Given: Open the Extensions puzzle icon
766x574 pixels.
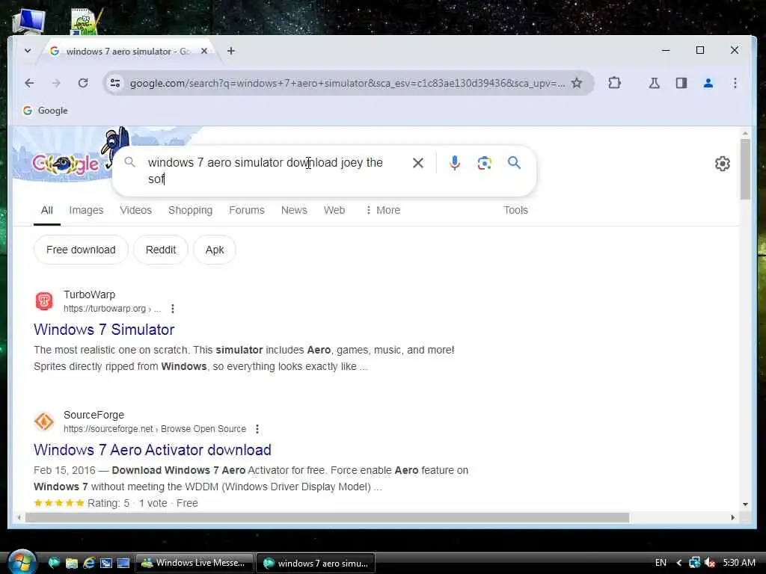Looking at the screenshot, I should click(615, 83).
